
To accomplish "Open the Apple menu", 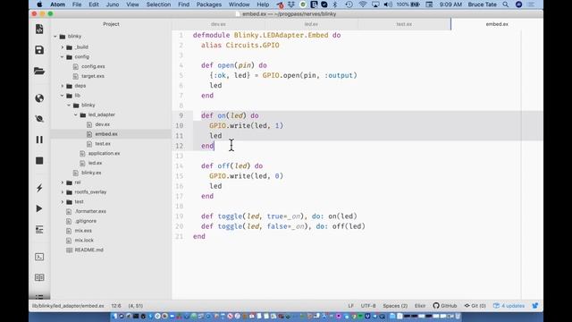I will click(39, 4).
